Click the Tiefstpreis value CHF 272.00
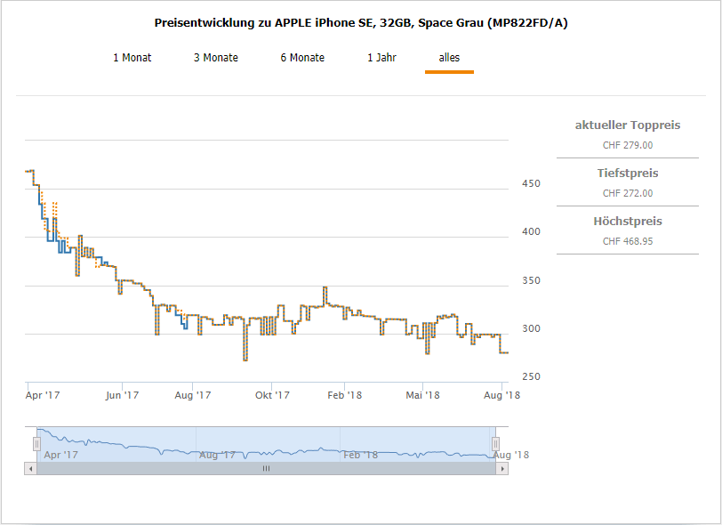722x525 pixels. [x=628, y=193]
